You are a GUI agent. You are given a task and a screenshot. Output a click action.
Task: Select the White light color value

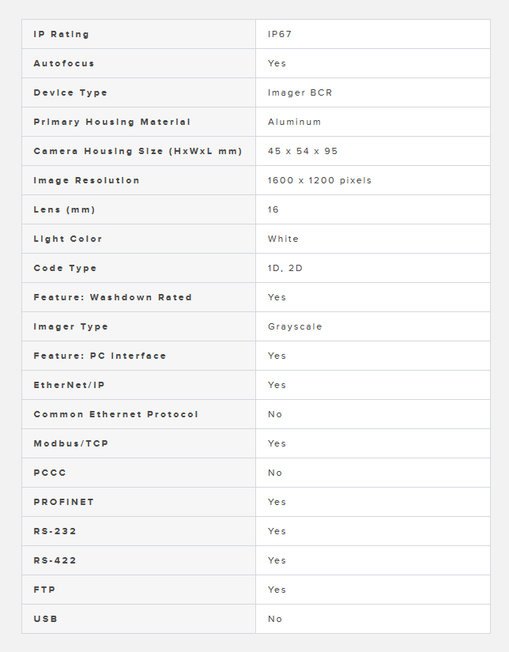point(284,239)
